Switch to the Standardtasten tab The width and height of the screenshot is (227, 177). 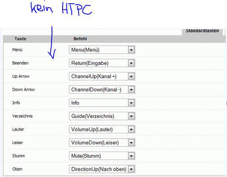click(202, 31)
